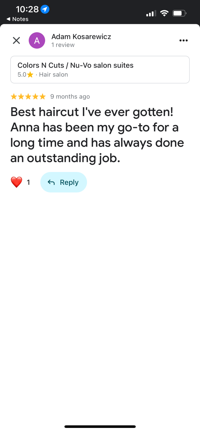
Task: Tap the "Hair salon" category label
Action: coord(53,75)
